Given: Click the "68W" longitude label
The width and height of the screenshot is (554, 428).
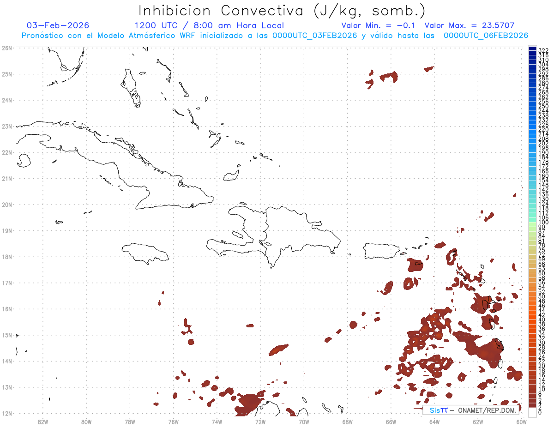Looking at the screenshot, I should pyautogui.click(x=347, y=422).
